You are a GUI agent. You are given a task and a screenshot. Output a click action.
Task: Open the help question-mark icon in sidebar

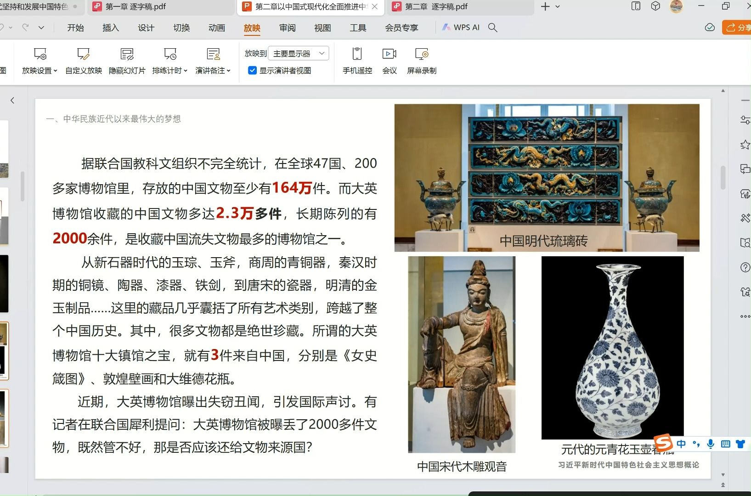(745, 268)
